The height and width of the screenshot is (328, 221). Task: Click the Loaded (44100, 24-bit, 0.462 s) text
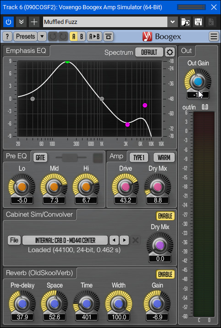(x=74, y=250)
